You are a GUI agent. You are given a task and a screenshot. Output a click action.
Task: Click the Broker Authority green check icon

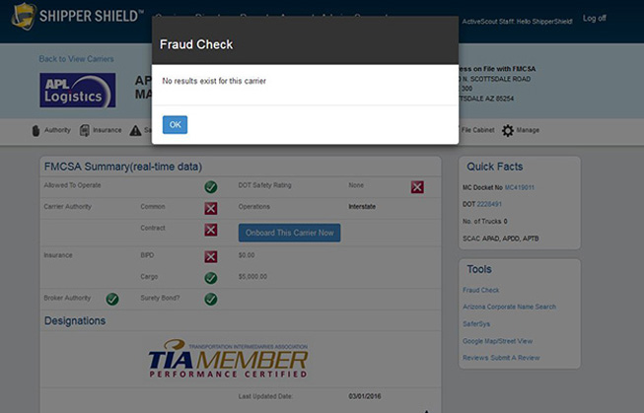coord(112,299)
